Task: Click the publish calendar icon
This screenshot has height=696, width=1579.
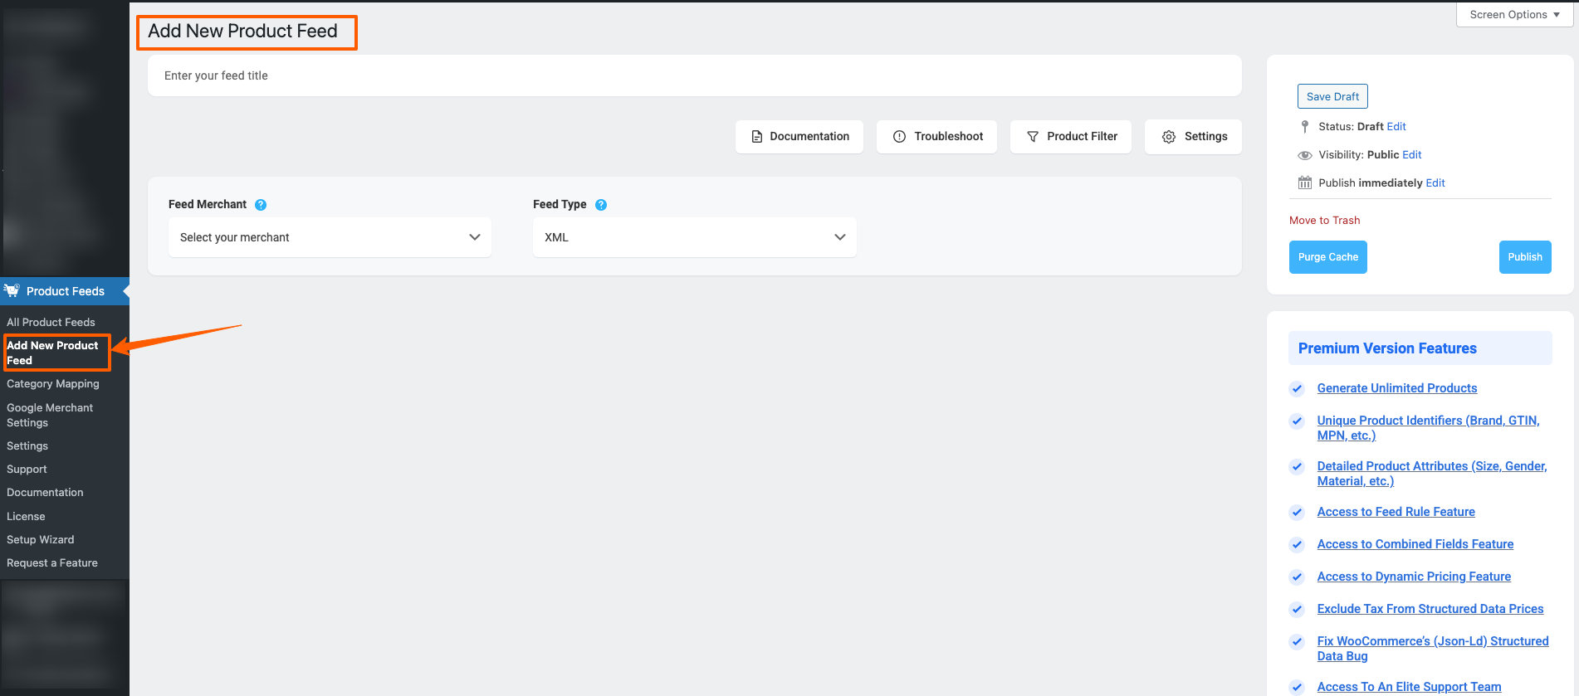Action: click(x=1305, y=183)
